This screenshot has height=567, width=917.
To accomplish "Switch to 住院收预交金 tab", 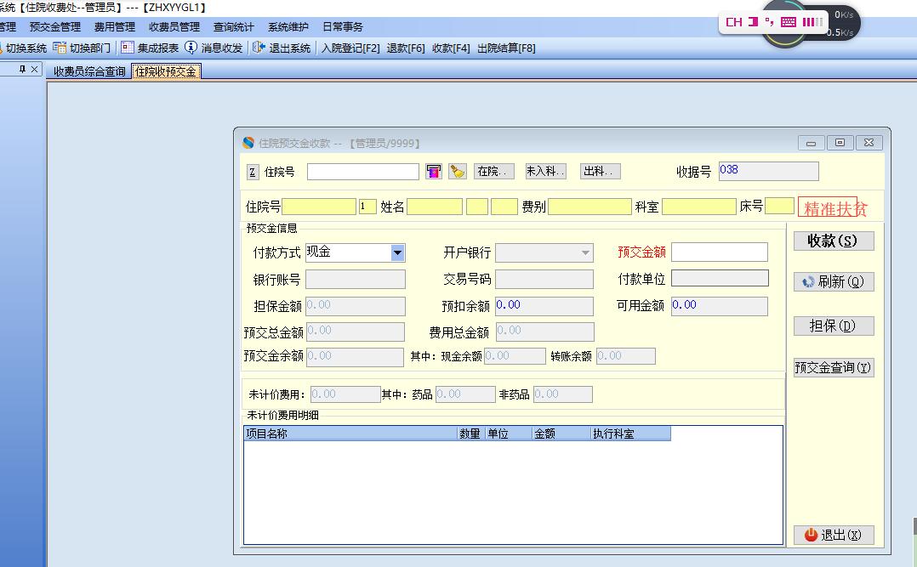I will click(166, 71).
